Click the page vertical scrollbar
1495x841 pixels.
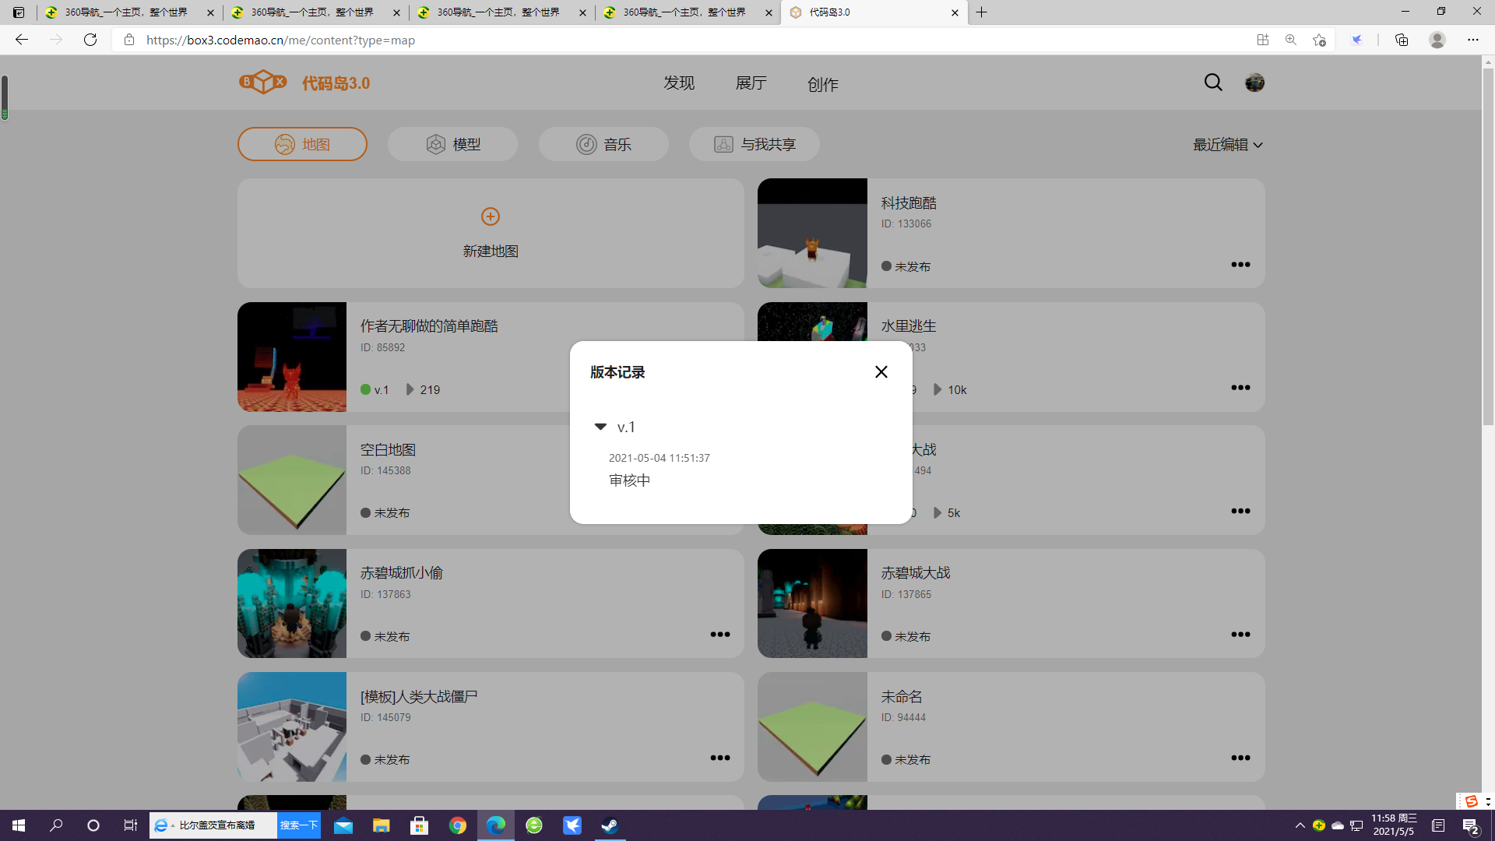point(1488,245)
